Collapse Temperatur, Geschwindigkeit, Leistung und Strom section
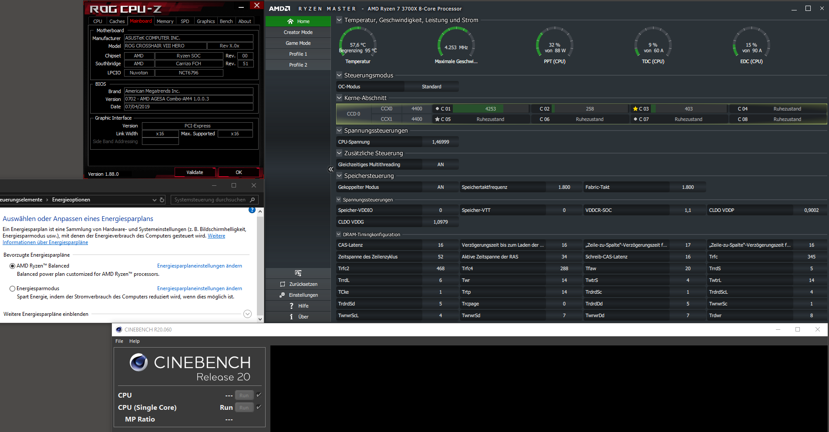The width and height of the screenshot is (829, 432). point(339,20)
